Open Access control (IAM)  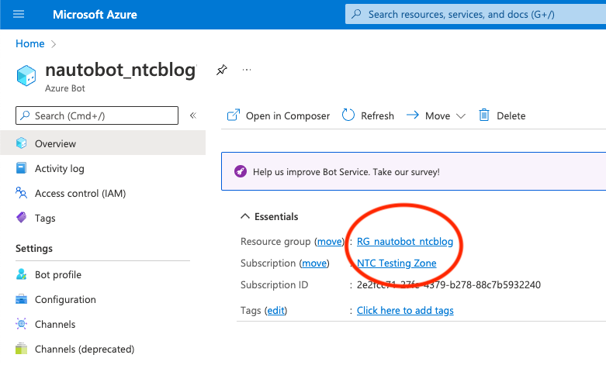pos(81,193)
